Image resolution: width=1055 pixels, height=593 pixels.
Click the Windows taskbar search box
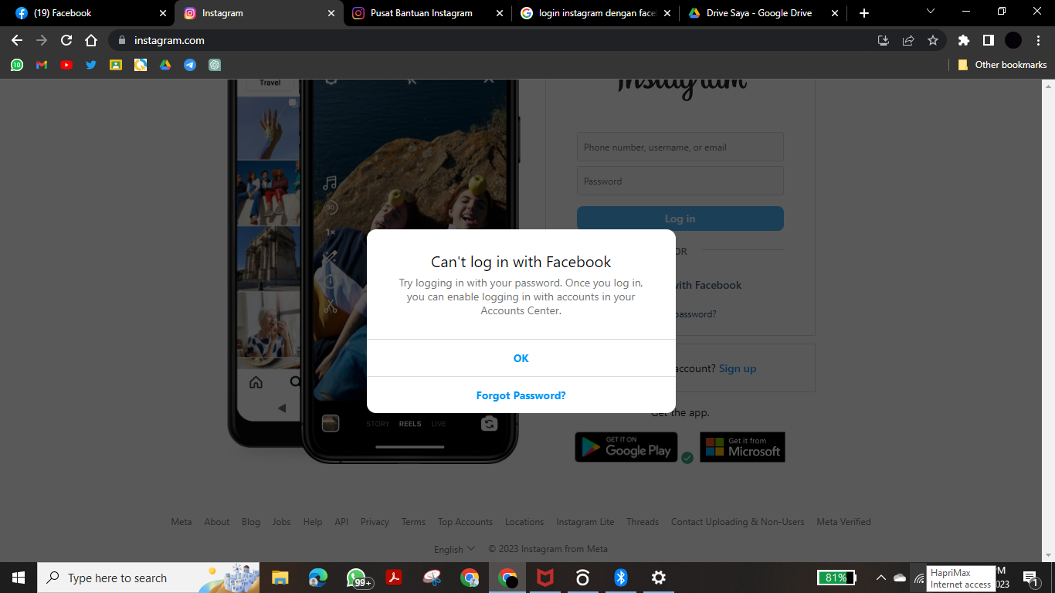coord(149,578)
